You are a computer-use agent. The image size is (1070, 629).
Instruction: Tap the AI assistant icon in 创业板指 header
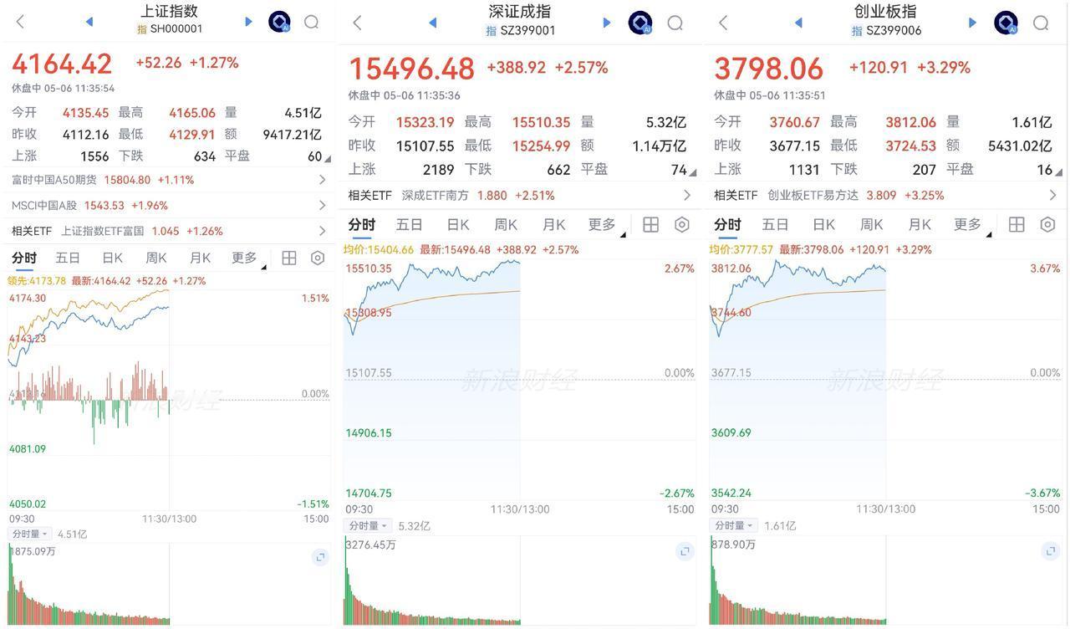(1006, 23)
